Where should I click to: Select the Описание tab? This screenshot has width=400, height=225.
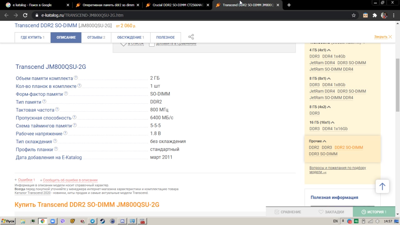tap(66, 37)
